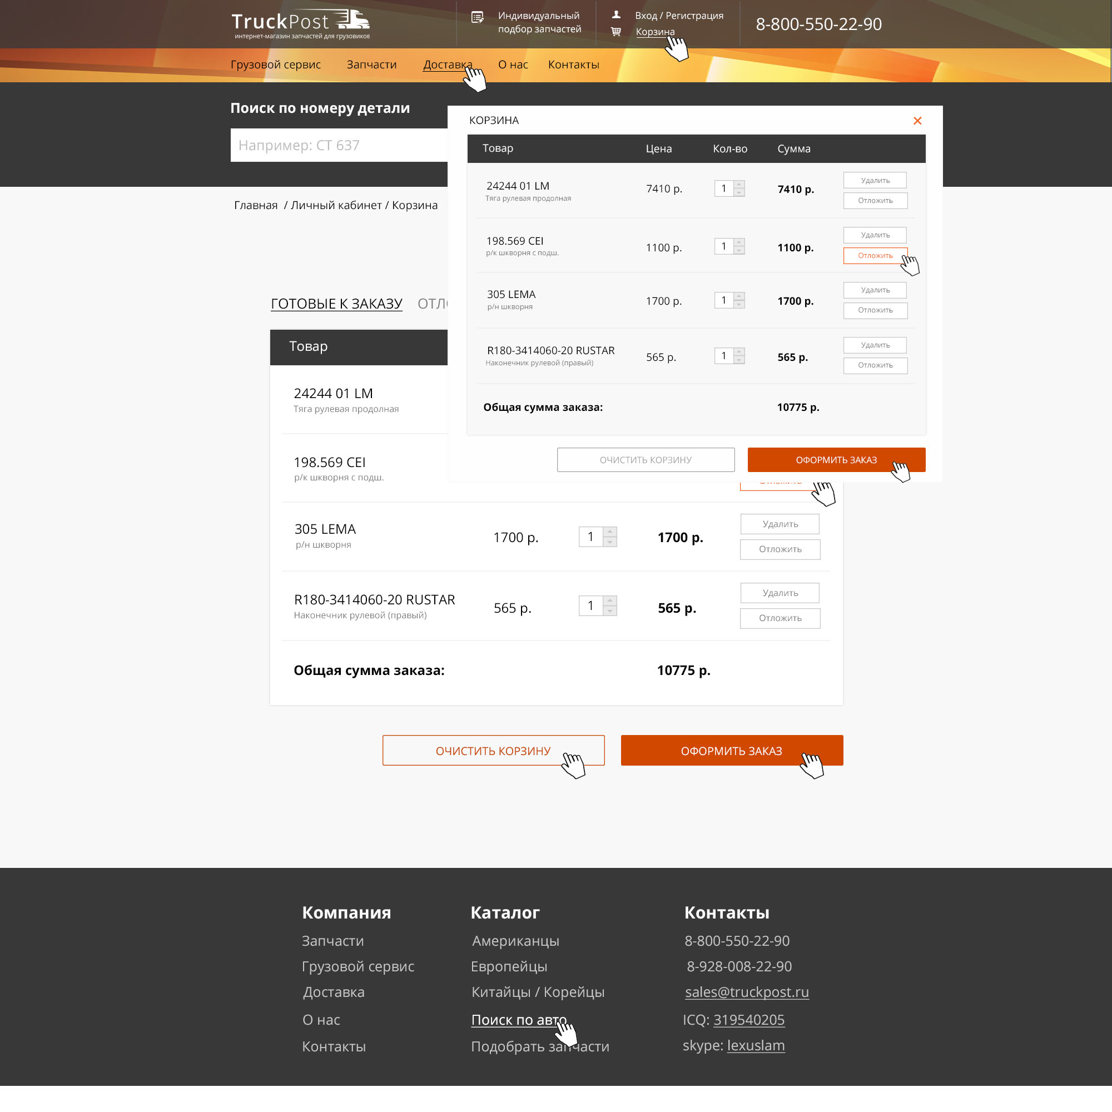This screenshot has height=1112, width=1112.
Task: Click ОФОРМИТЬ ЗАКАЗ button in cart popup
Action: pyautogui.click(x=836, y=460)
